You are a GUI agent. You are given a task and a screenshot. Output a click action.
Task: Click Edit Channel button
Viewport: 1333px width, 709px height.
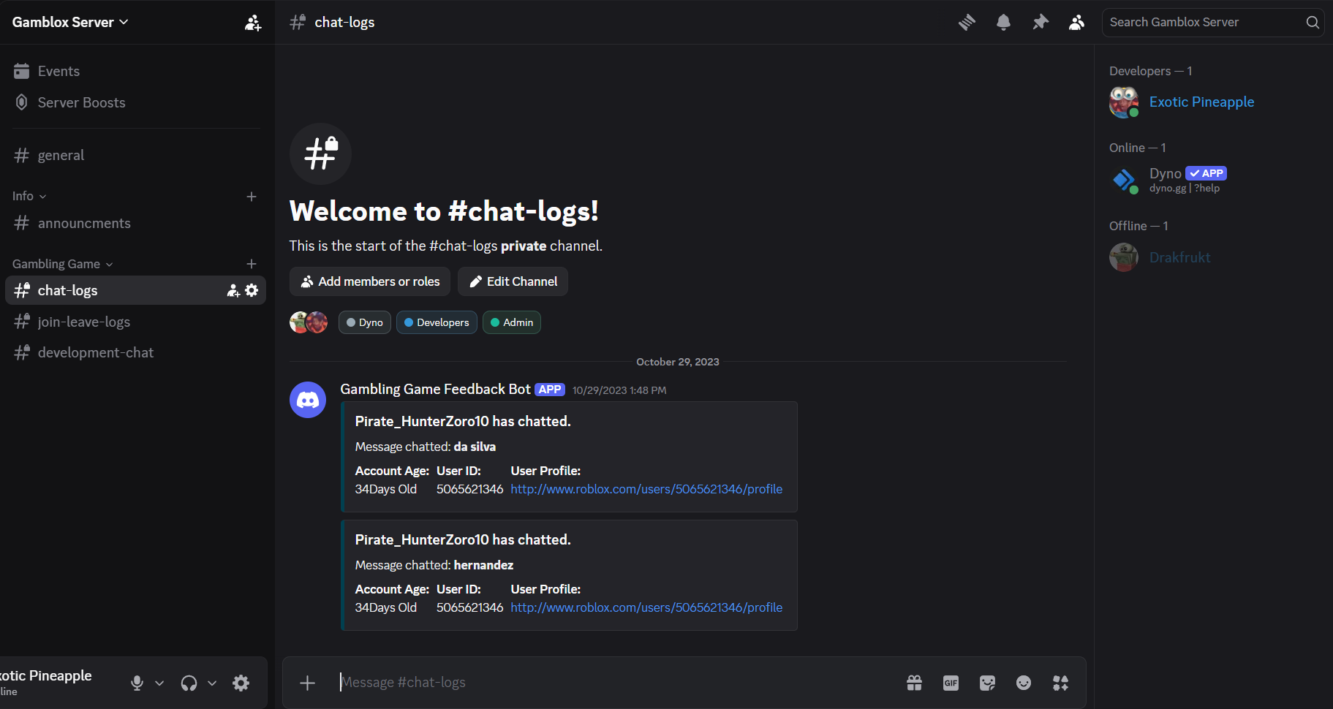coord(513,281)
